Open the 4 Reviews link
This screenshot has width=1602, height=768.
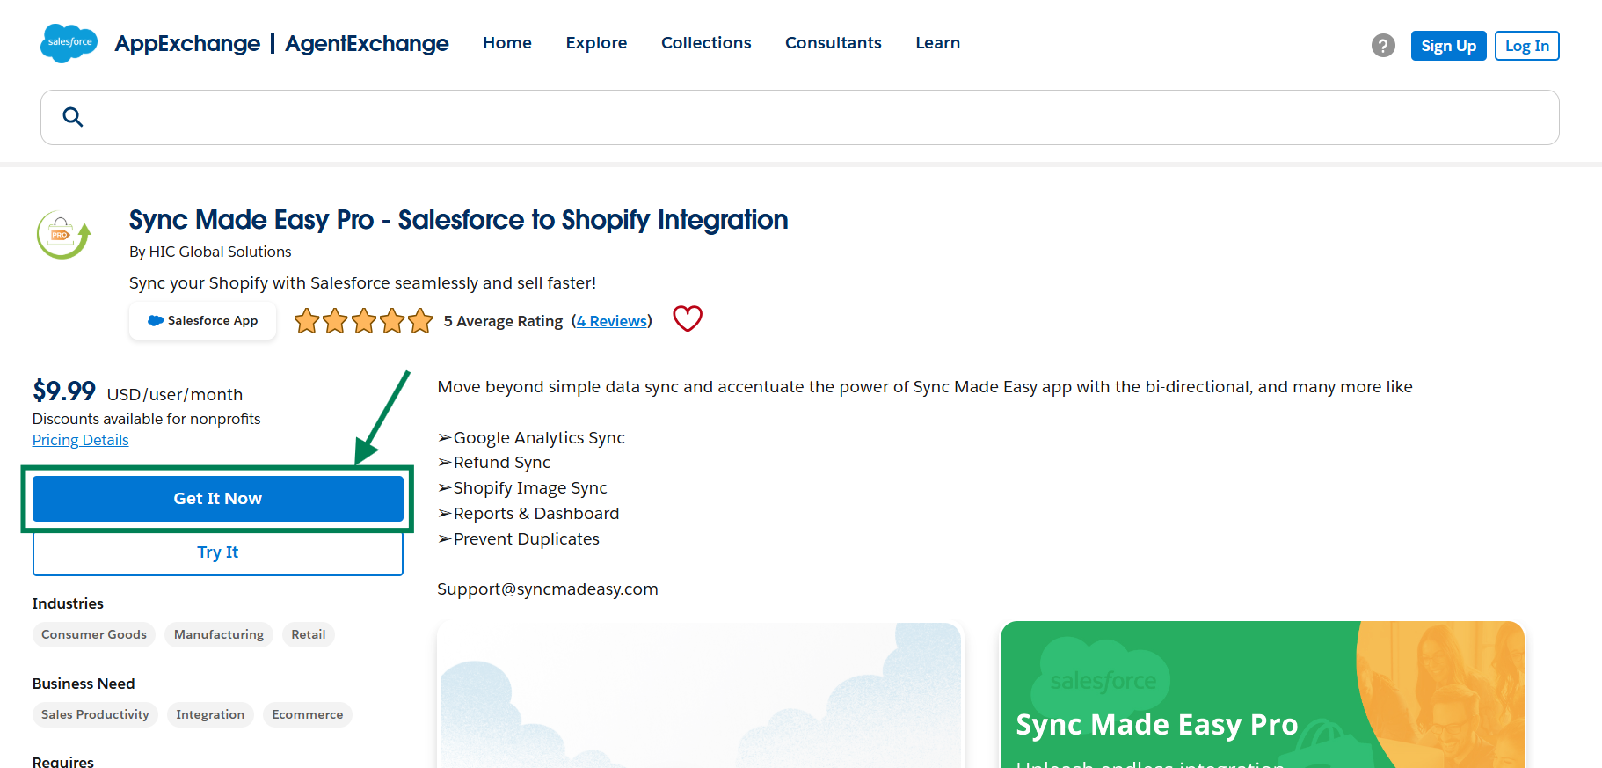[612, 321]
